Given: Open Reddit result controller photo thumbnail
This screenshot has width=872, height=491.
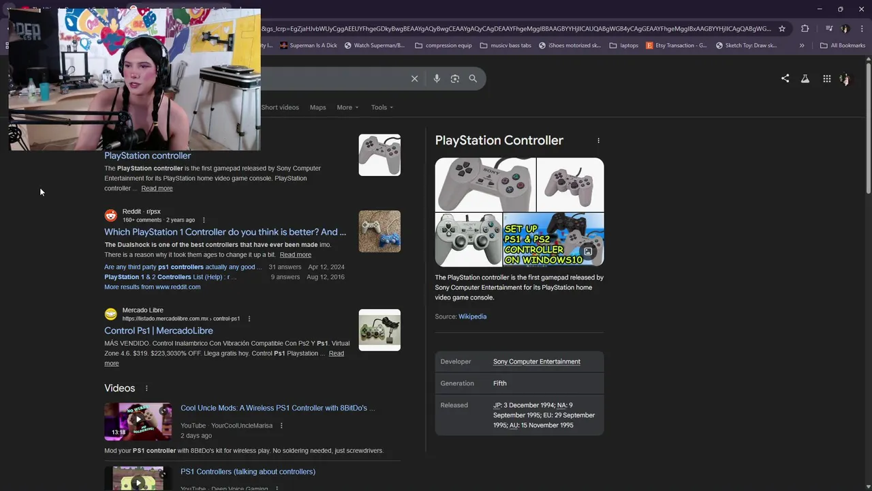Looking at the screenshot, I should coord(379,231).
